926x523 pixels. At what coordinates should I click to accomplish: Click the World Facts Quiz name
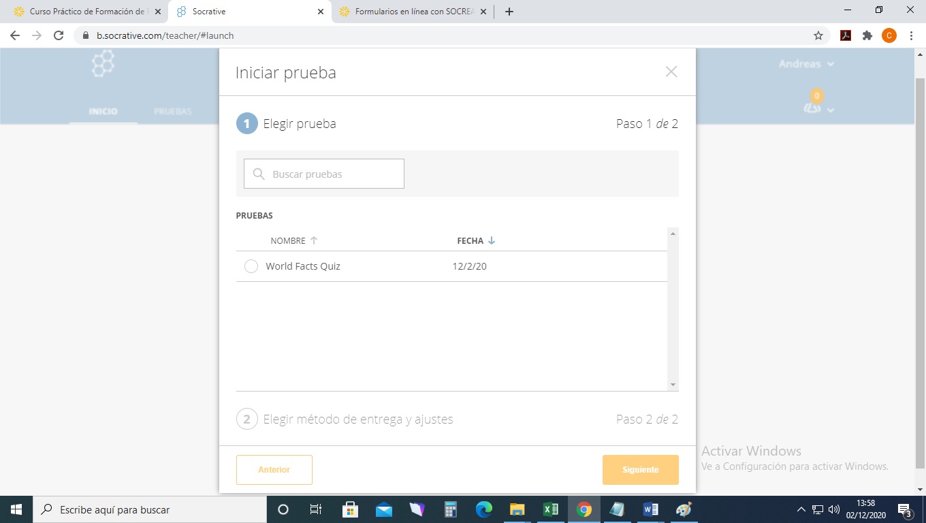click(303, 266)
